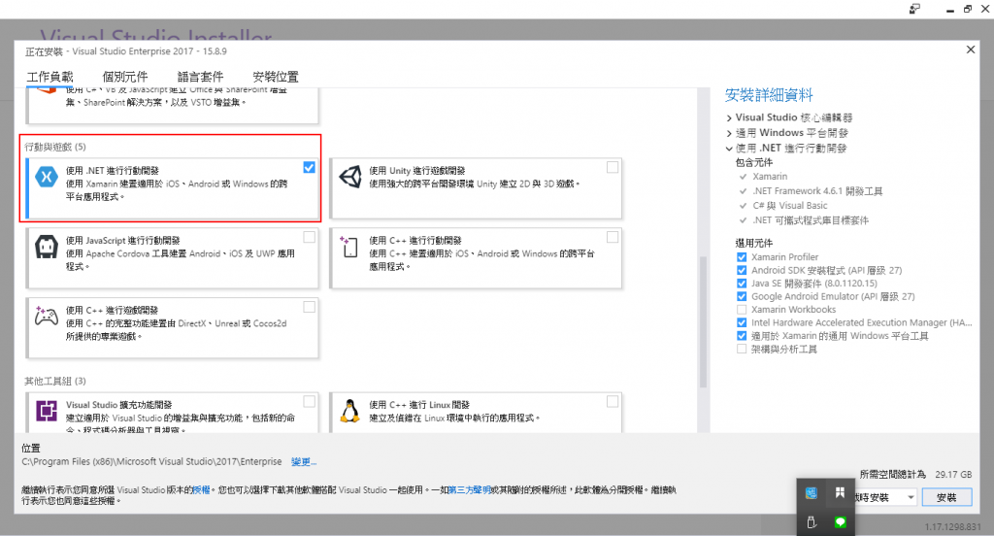Check the C++ mobile development workload
Screen dimensions: 994x536
point(613,237)
